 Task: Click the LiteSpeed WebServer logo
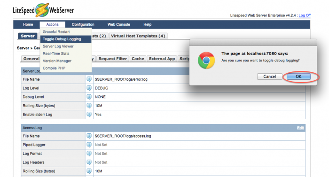click(x=43, y=10)
